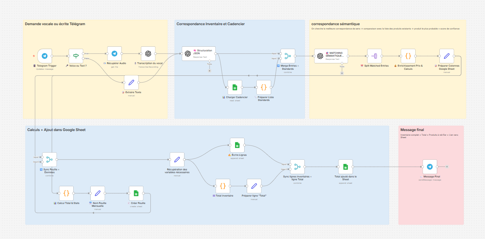The height and width of the screenshot is (239, 485).
Task: Select the Sync lignes inventaires + ligne Total node
Action: click(x=297, y=167)
